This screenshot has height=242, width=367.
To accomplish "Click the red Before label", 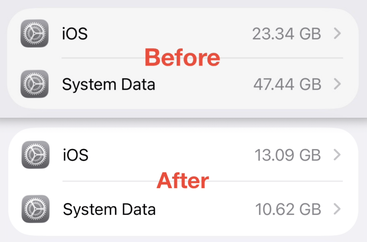I will coord(182,57).
